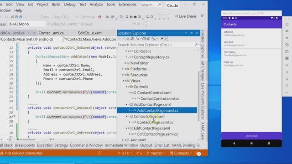Open the vertical Git Changes side tab
Screen dimensions: 292x164
coord(203,71)
